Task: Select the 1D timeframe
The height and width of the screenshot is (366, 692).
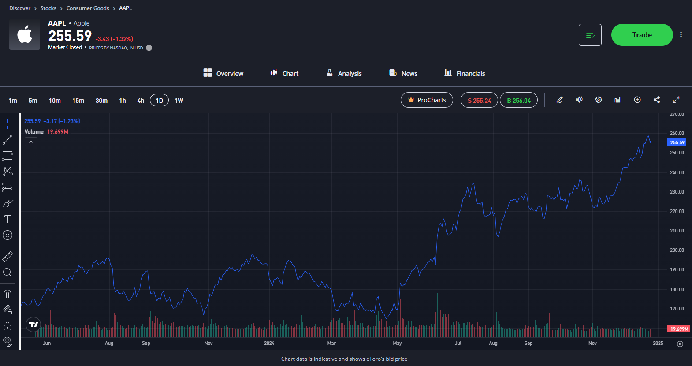Action: pos(159,101)
